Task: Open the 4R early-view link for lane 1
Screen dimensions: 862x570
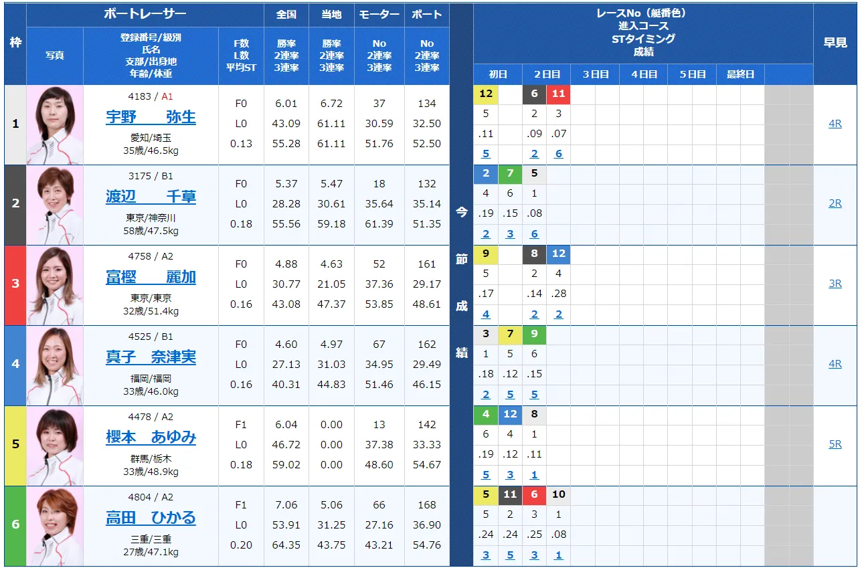Action: [x=835, y=124]
